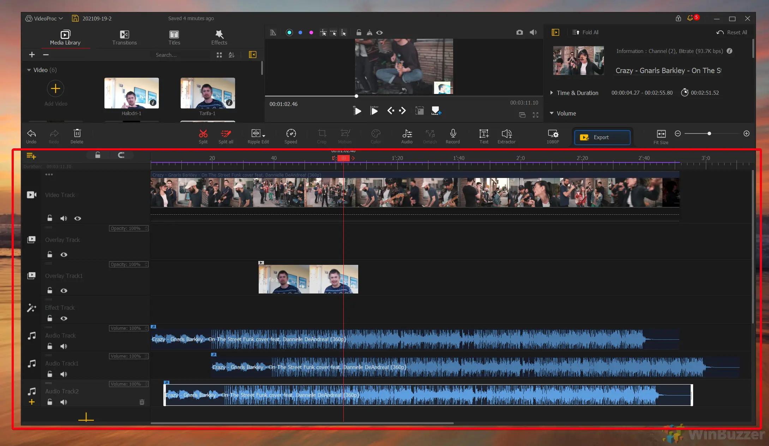
Task: Mute Audio Track1 with the speaker icon
Action: point(64,374)
